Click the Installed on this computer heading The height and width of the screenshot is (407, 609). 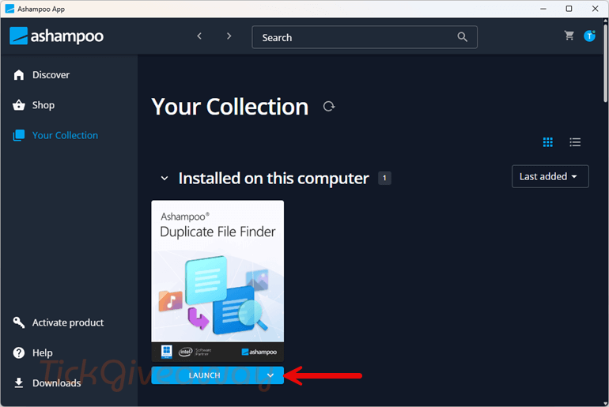coord(274,179)
